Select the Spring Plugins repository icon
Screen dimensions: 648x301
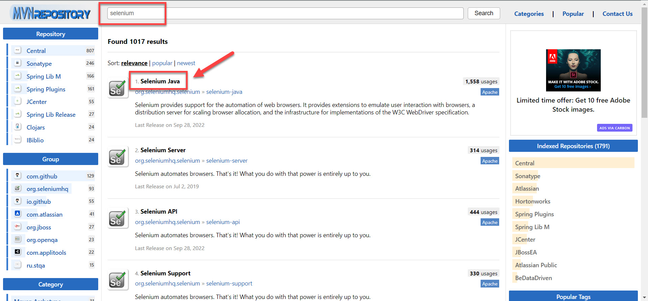(x=18, y=89)
